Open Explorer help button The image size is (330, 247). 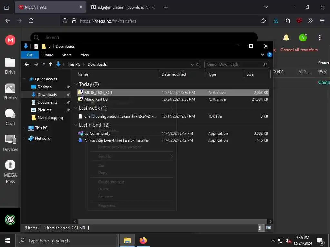(270, 55)
